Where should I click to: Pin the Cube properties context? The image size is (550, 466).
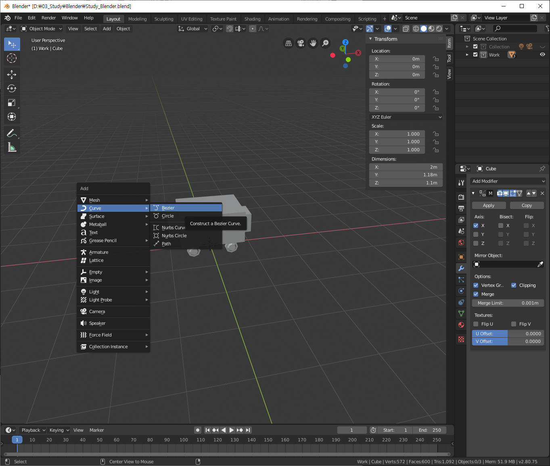click(542, 169)
